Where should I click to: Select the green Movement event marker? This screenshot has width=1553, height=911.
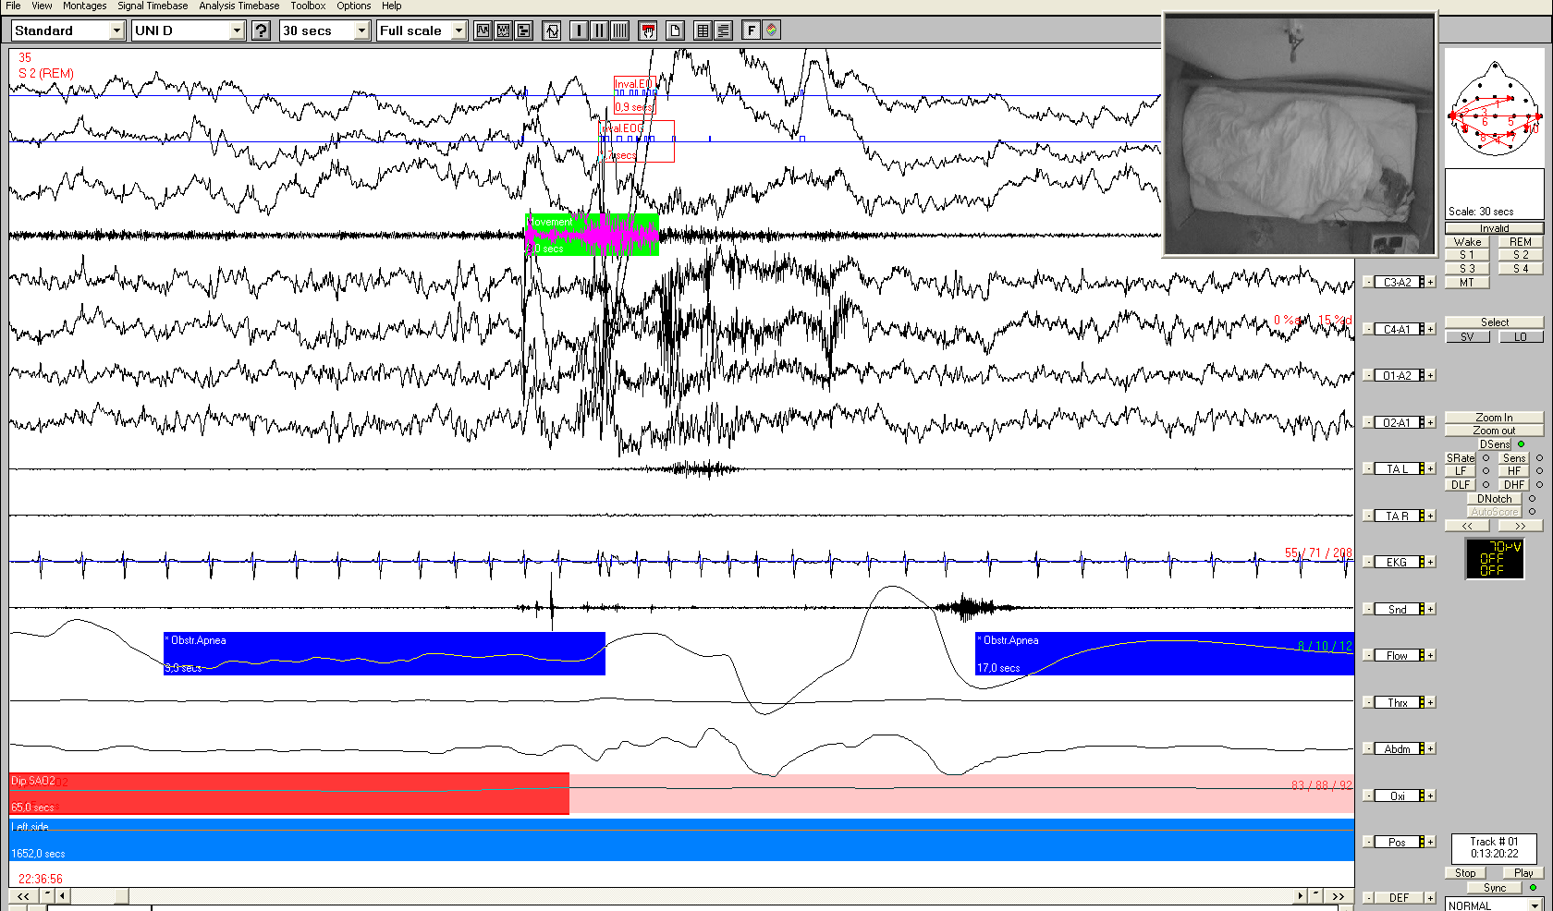point(592,235)
